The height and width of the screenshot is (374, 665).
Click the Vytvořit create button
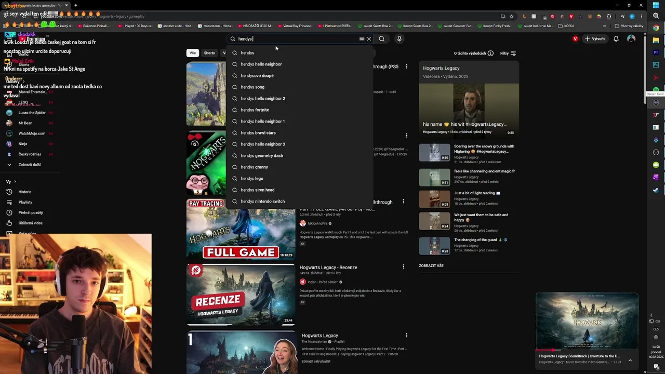tap(594, 39)
